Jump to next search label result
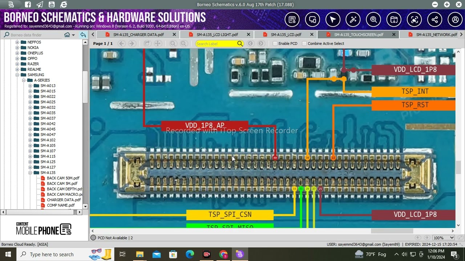Screen dimensions: 465x261 (x=261, y=43)
